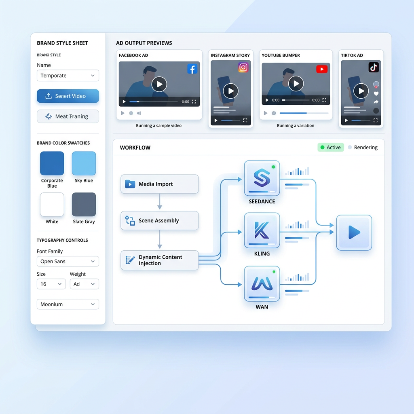
Task: Click the gray play icon below Facebook Ad video
Action: tap(123, 113)
